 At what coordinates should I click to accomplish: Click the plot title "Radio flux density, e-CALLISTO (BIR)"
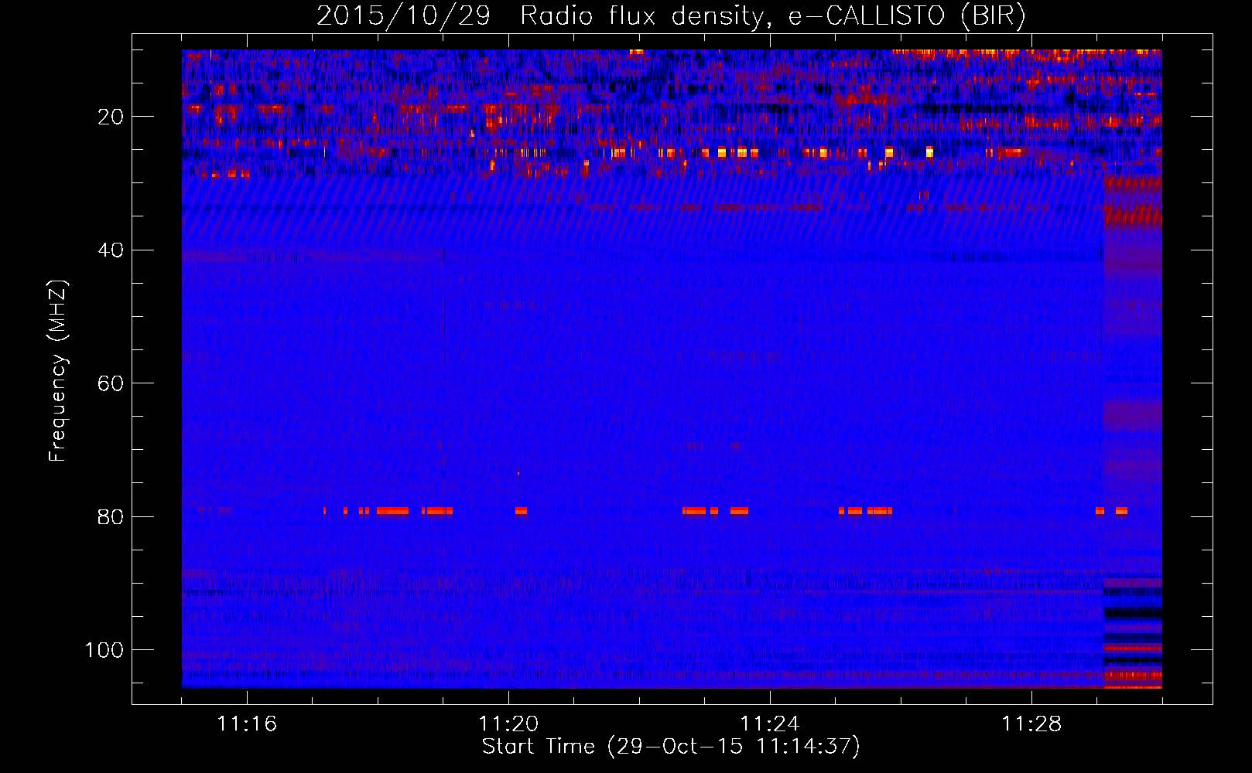point(773,15)
